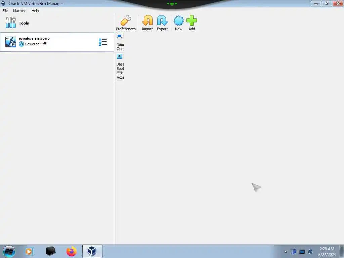This screenshot has height=258, width=344.
Task: Open the Help menu
Action: [35, 11]
